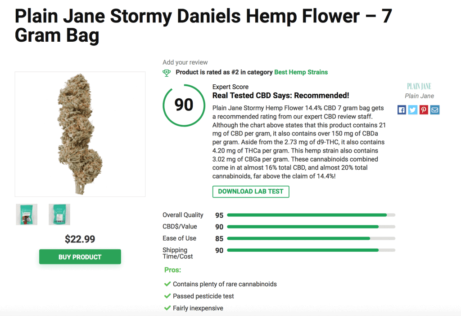Click the green checkmark beside rare cannabinoids
Image resolution: width=461 pixels, height=316 pixels.
click(167, 284)
